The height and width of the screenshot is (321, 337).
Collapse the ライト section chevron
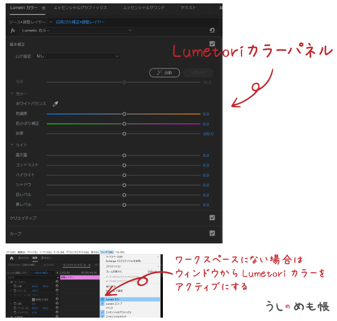pyautogui.click(x=12, y=144)
